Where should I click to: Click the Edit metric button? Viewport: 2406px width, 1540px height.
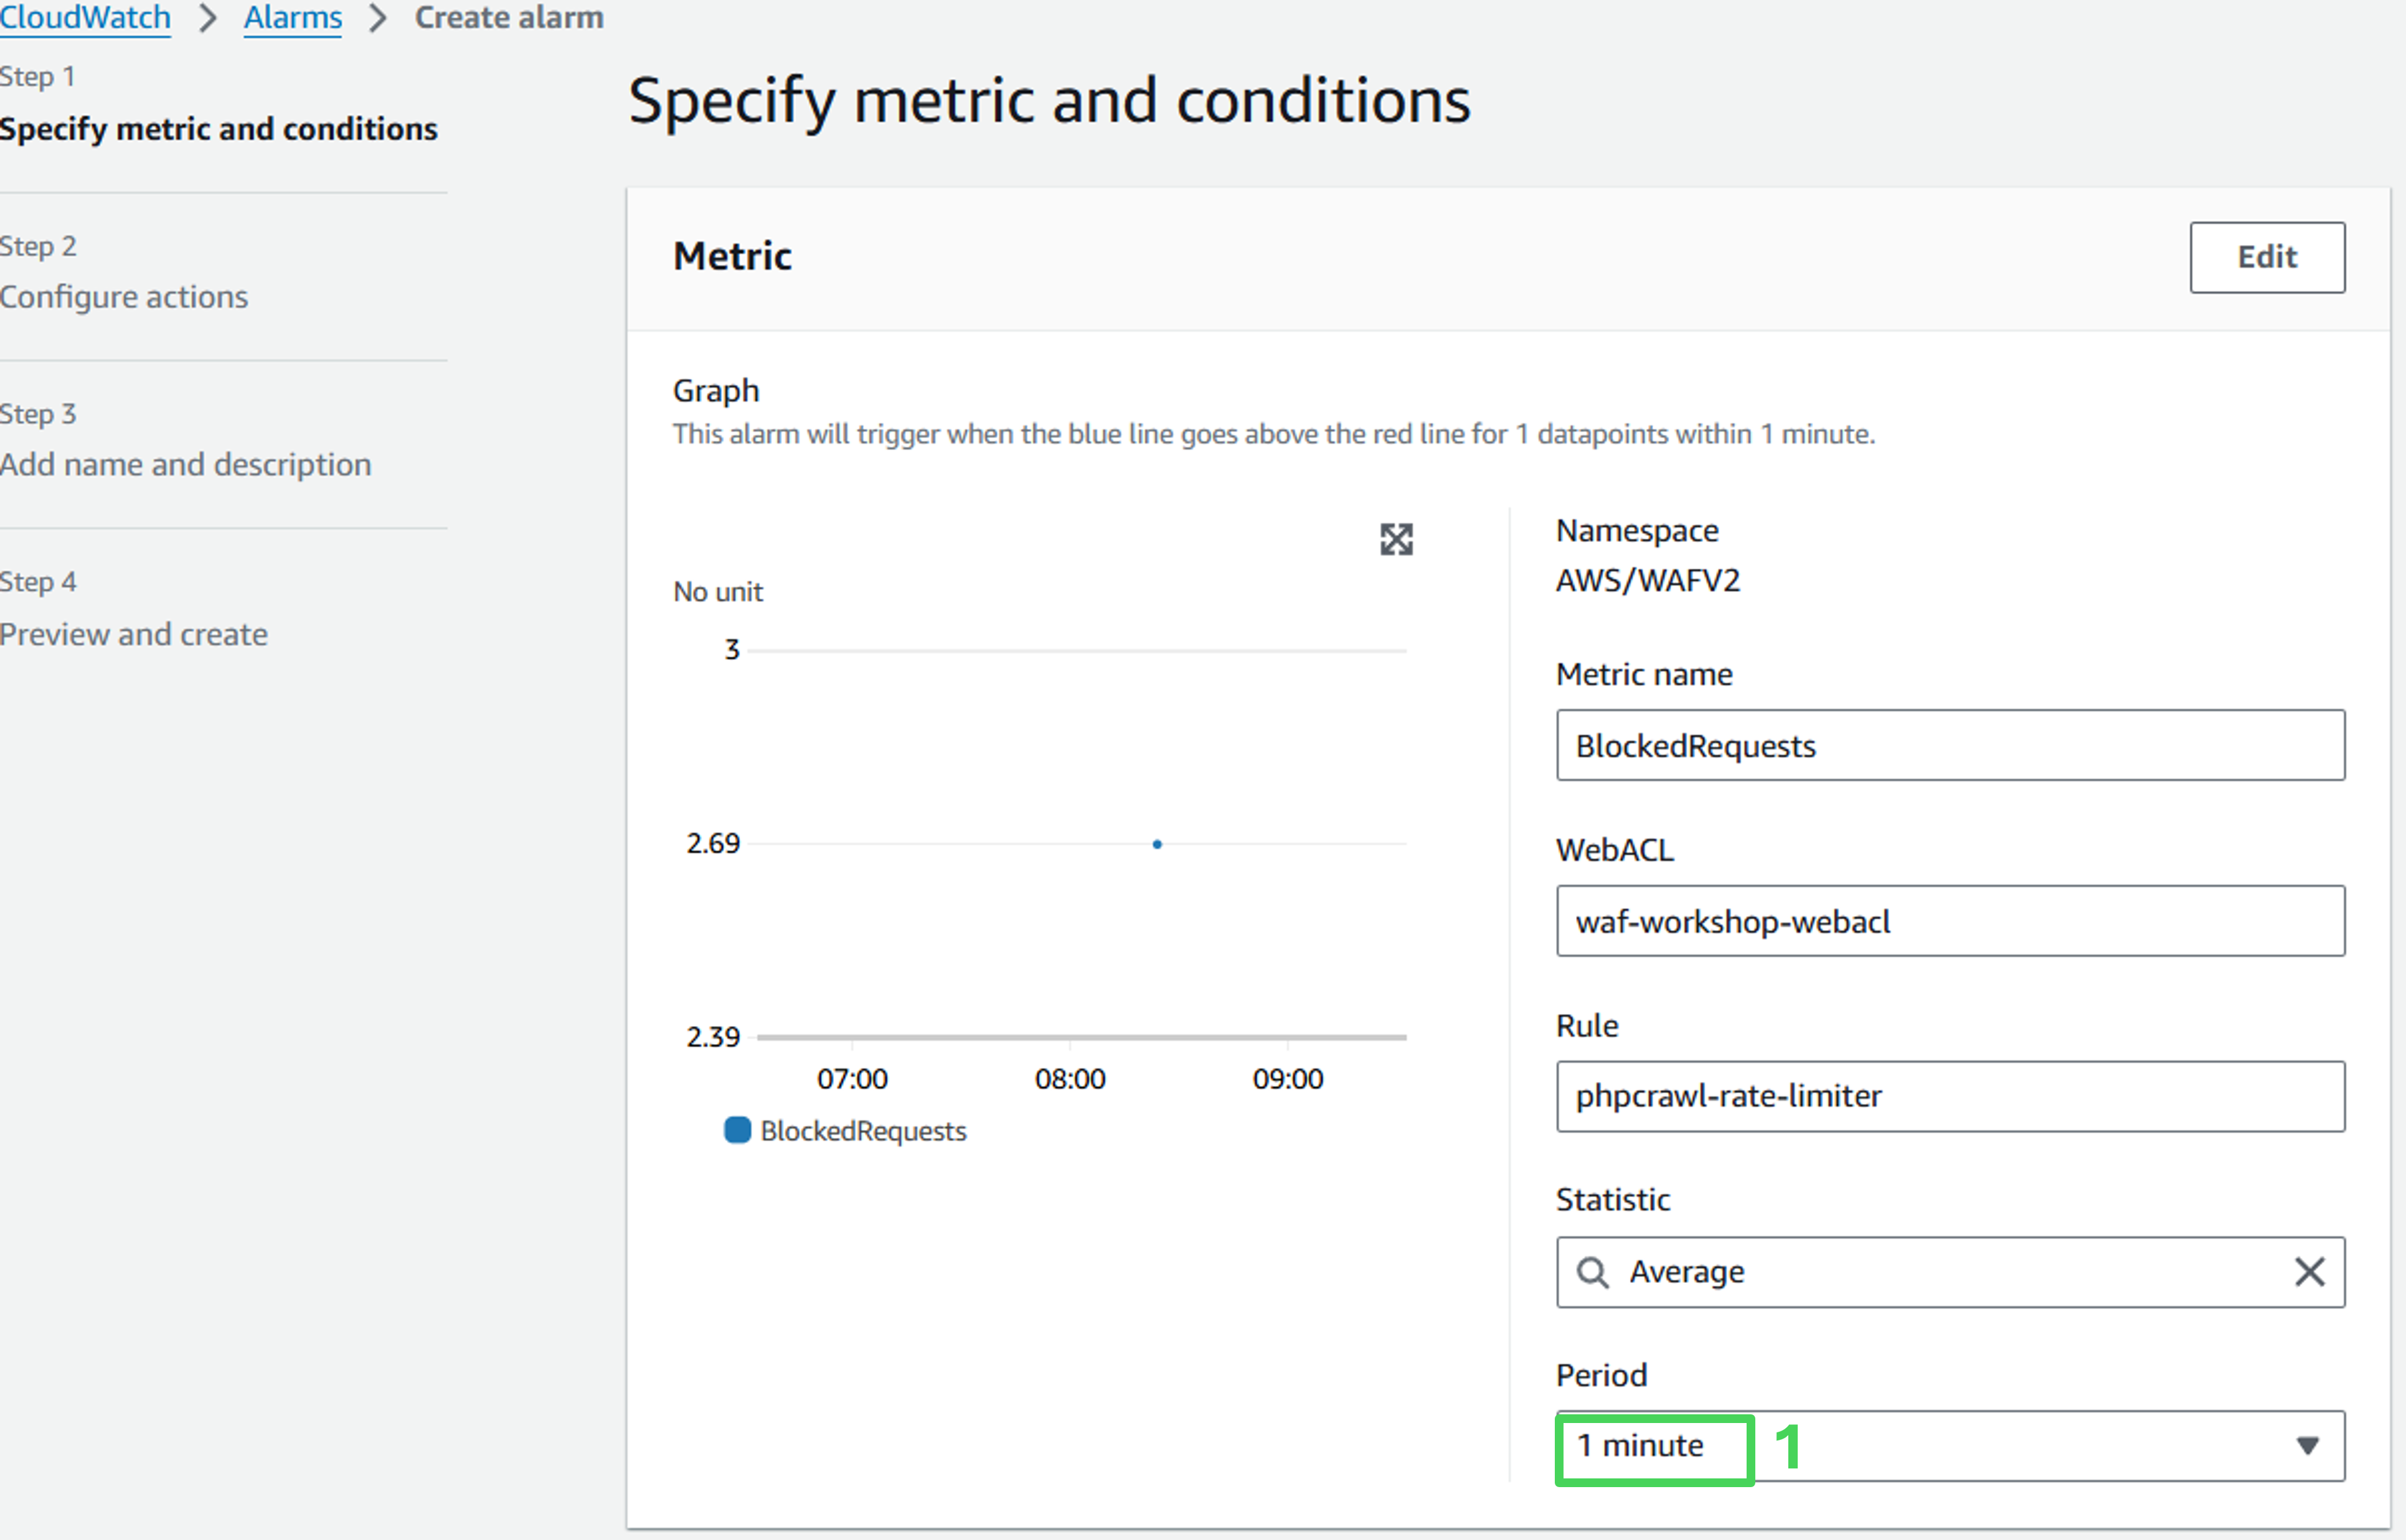coord(2266,257)
